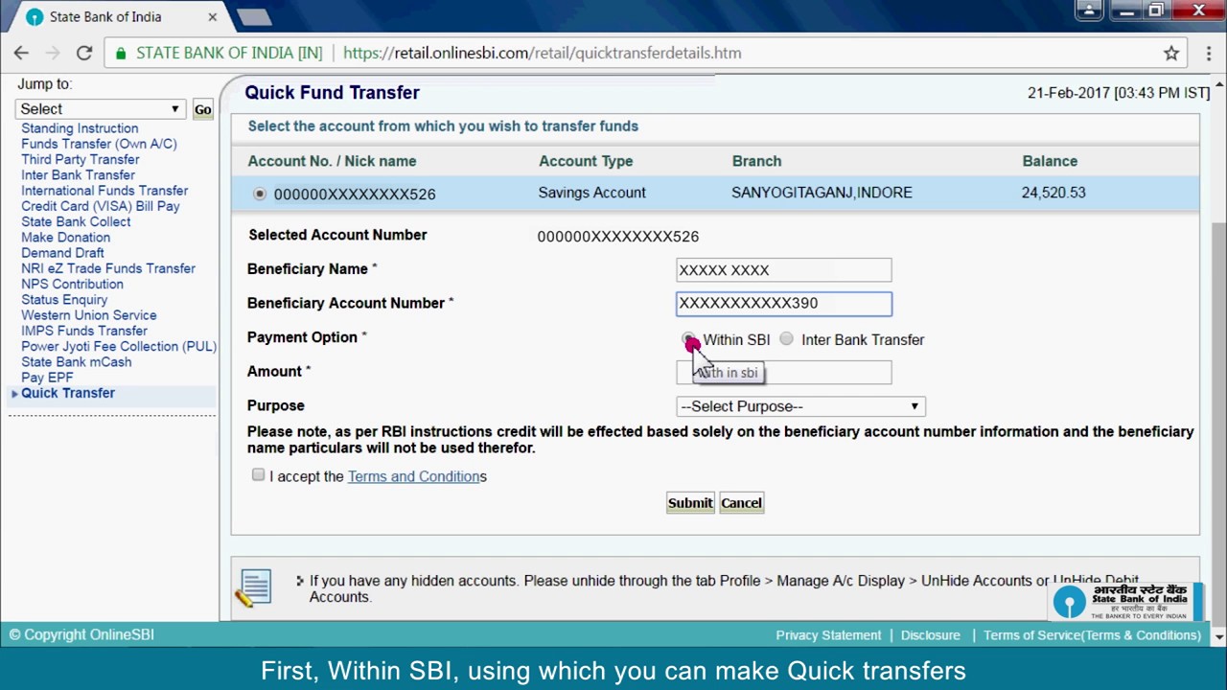Screen dimensions: 1227x690
Task: Click the green padlock security icon
Action: pyautogui.click(x=121, y=54)
